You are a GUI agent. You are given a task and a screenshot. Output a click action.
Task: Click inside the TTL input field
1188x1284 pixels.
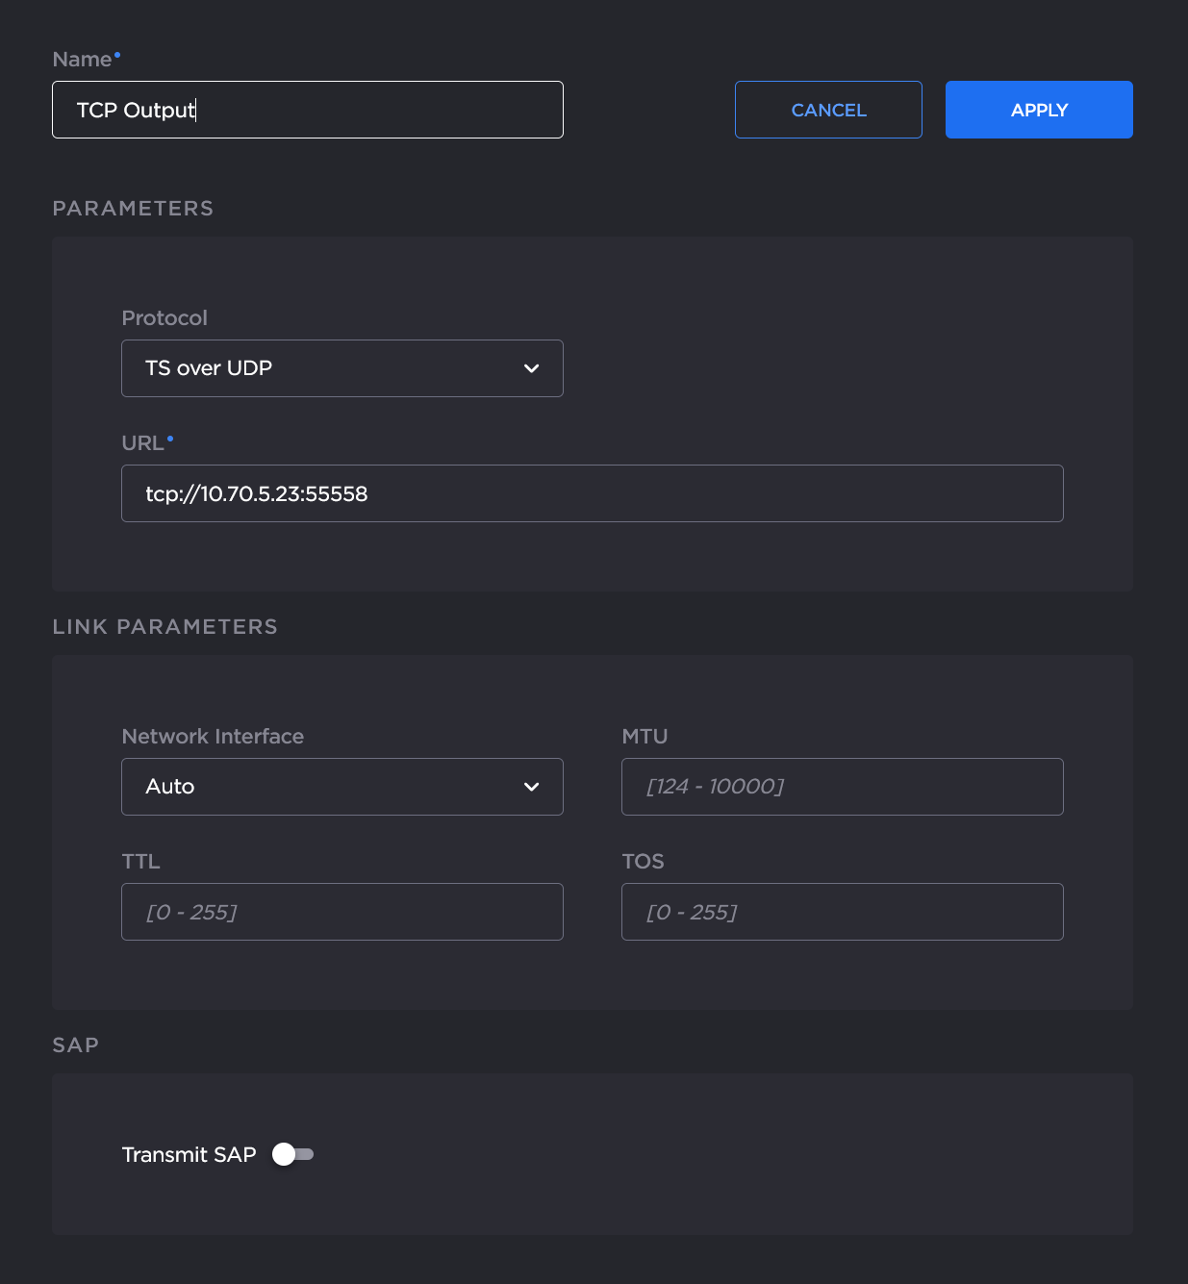[x=341, y=912]
